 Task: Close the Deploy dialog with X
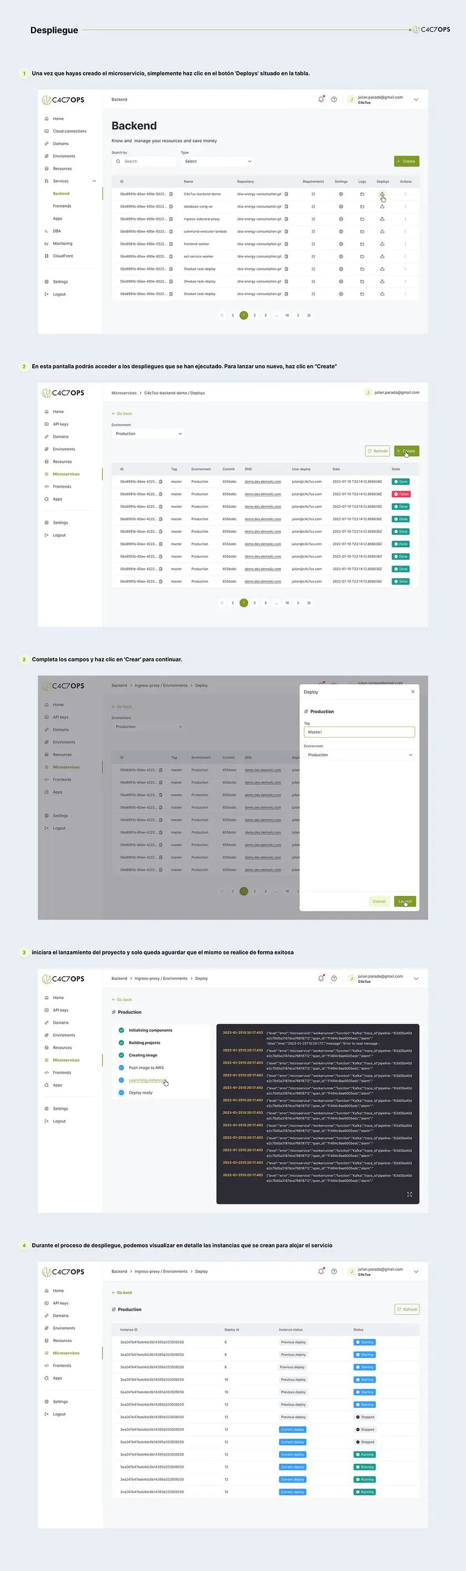(413, 692)
